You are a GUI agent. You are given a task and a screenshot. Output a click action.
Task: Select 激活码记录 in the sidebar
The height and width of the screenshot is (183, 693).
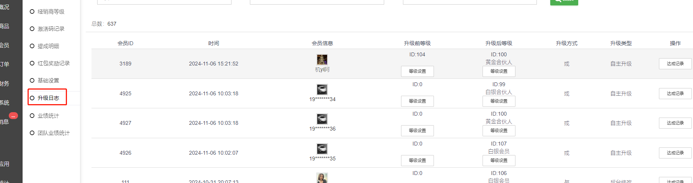51,29
